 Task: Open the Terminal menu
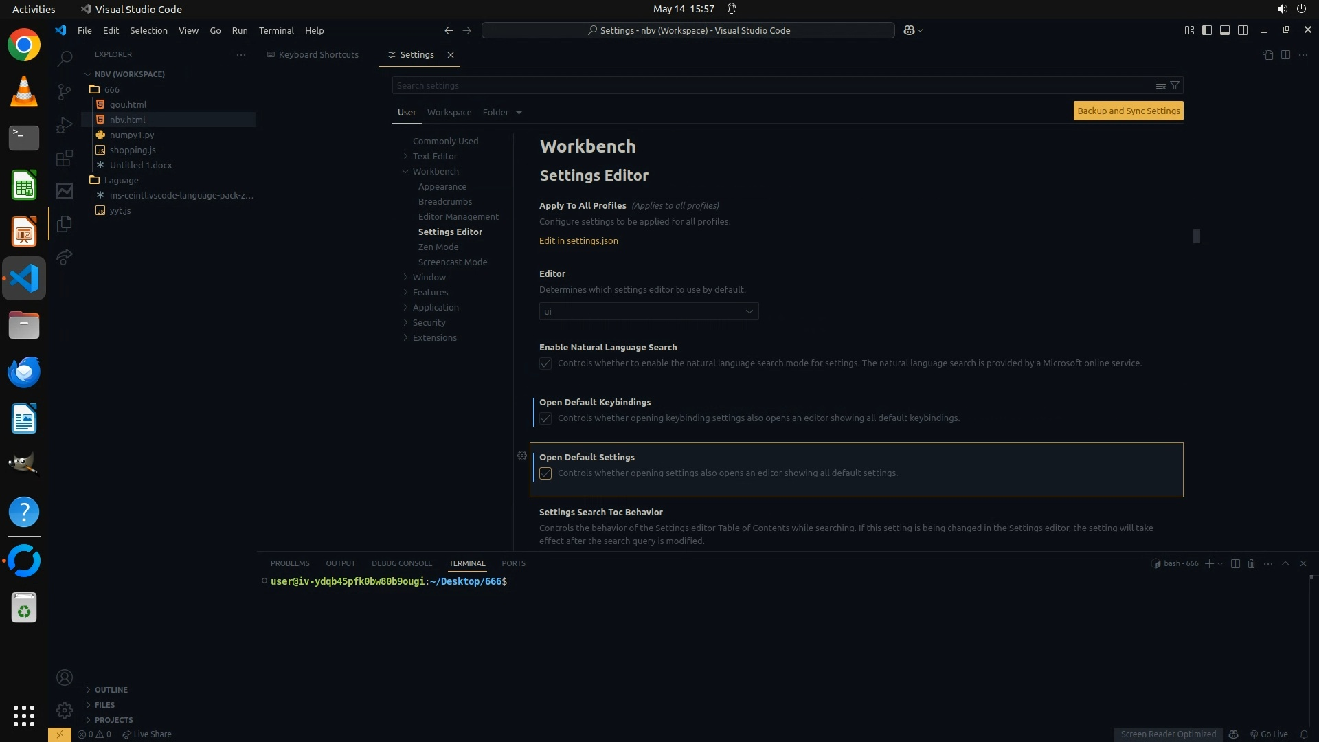(275, 30)
